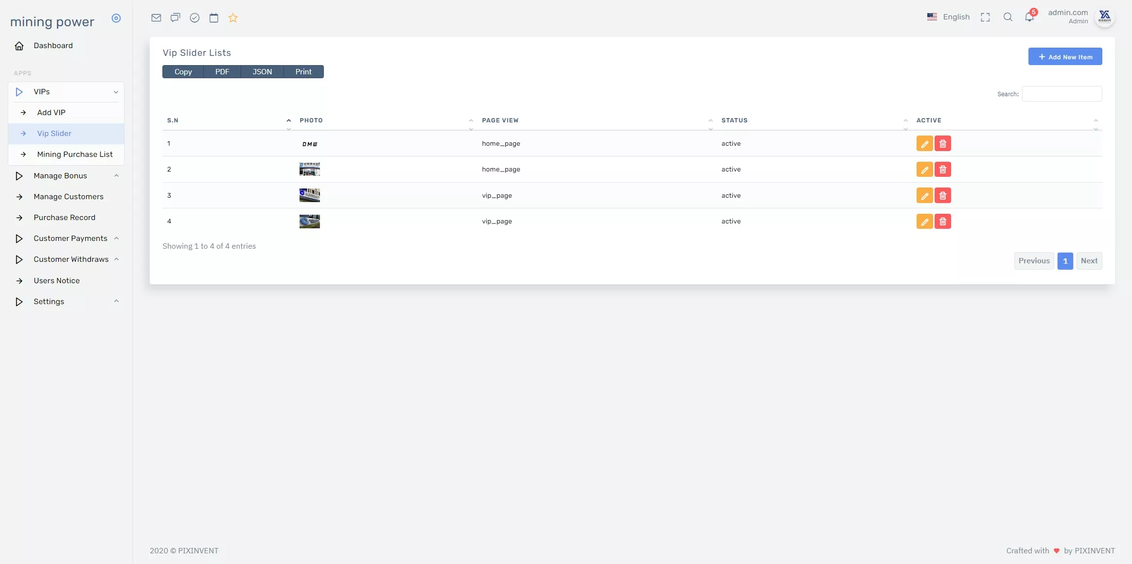Open the mail envelope icon in top toolbar
1132x564 pixels.
(x=156, y=18)
